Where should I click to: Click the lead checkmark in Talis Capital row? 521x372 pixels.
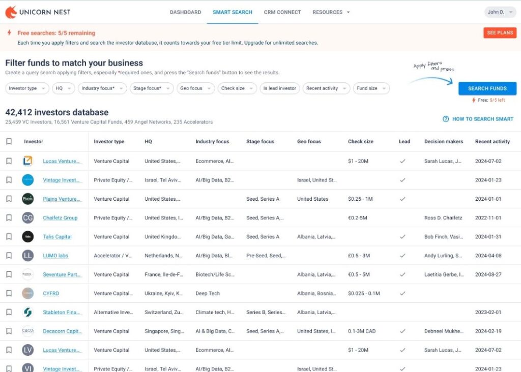(402, 237)
